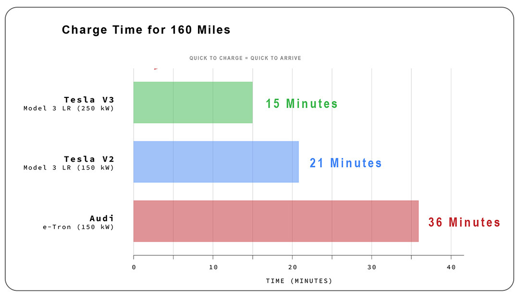This screenshot has height=299, width=519.
Task: Click the 15 Minutes value label
Action: (302, 104)
